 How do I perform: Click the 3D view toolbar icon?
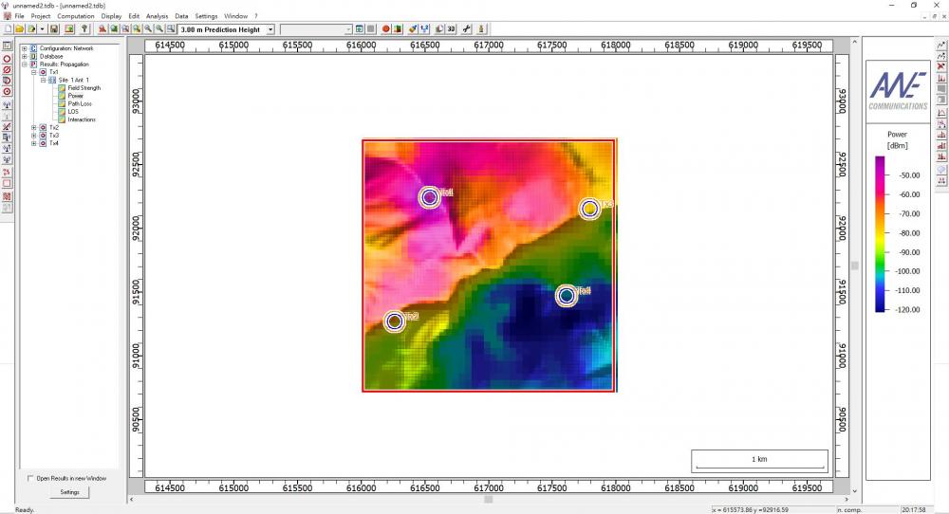pos(451,29)
